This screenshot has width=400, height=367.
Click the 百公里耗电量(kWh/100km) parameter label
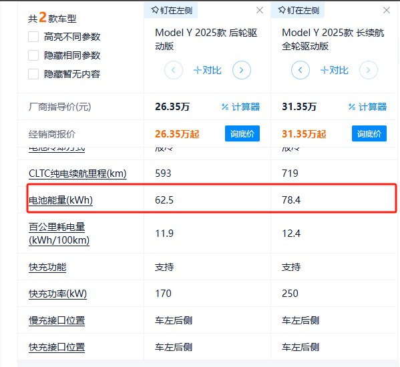[59, 234]
